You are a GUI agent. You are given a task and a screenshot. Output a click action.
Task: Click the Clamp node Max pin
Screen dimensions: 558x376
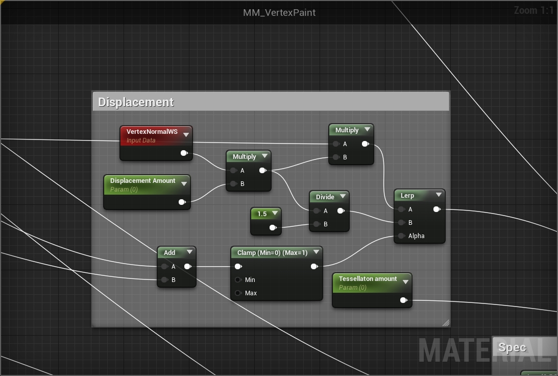click(238, 293)
